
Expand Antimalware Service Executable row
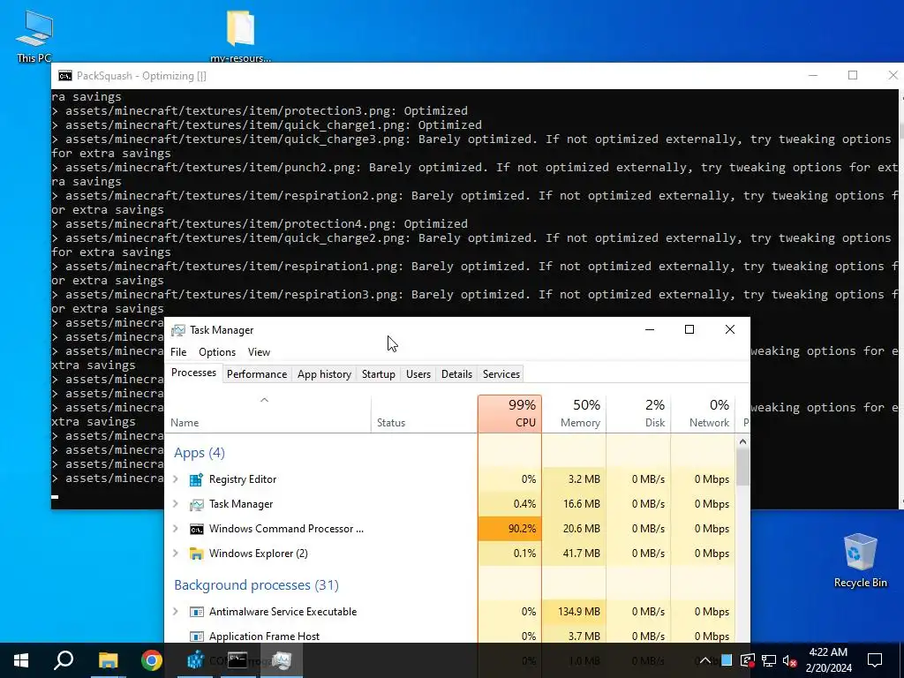176,612
